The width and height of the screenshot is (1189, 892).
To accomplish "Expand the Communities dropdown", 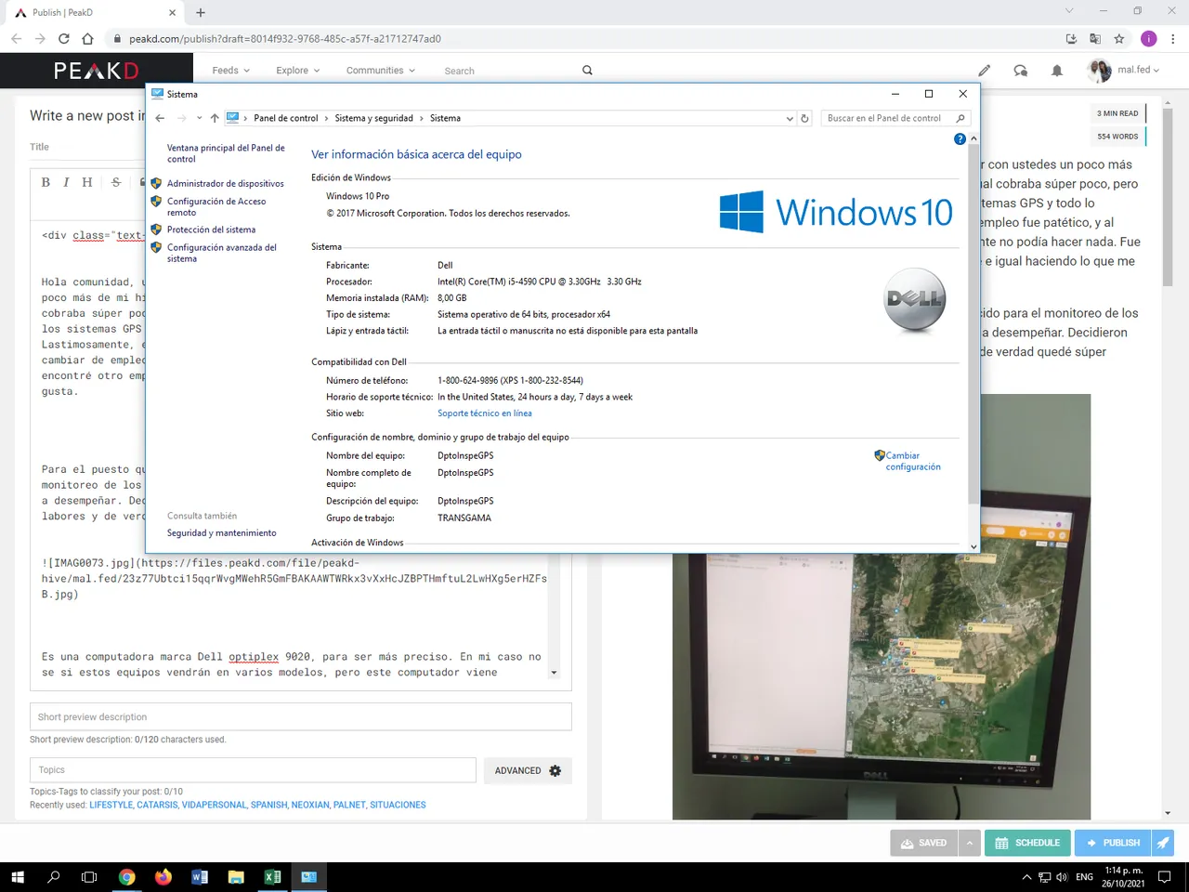I will point(381,71).
